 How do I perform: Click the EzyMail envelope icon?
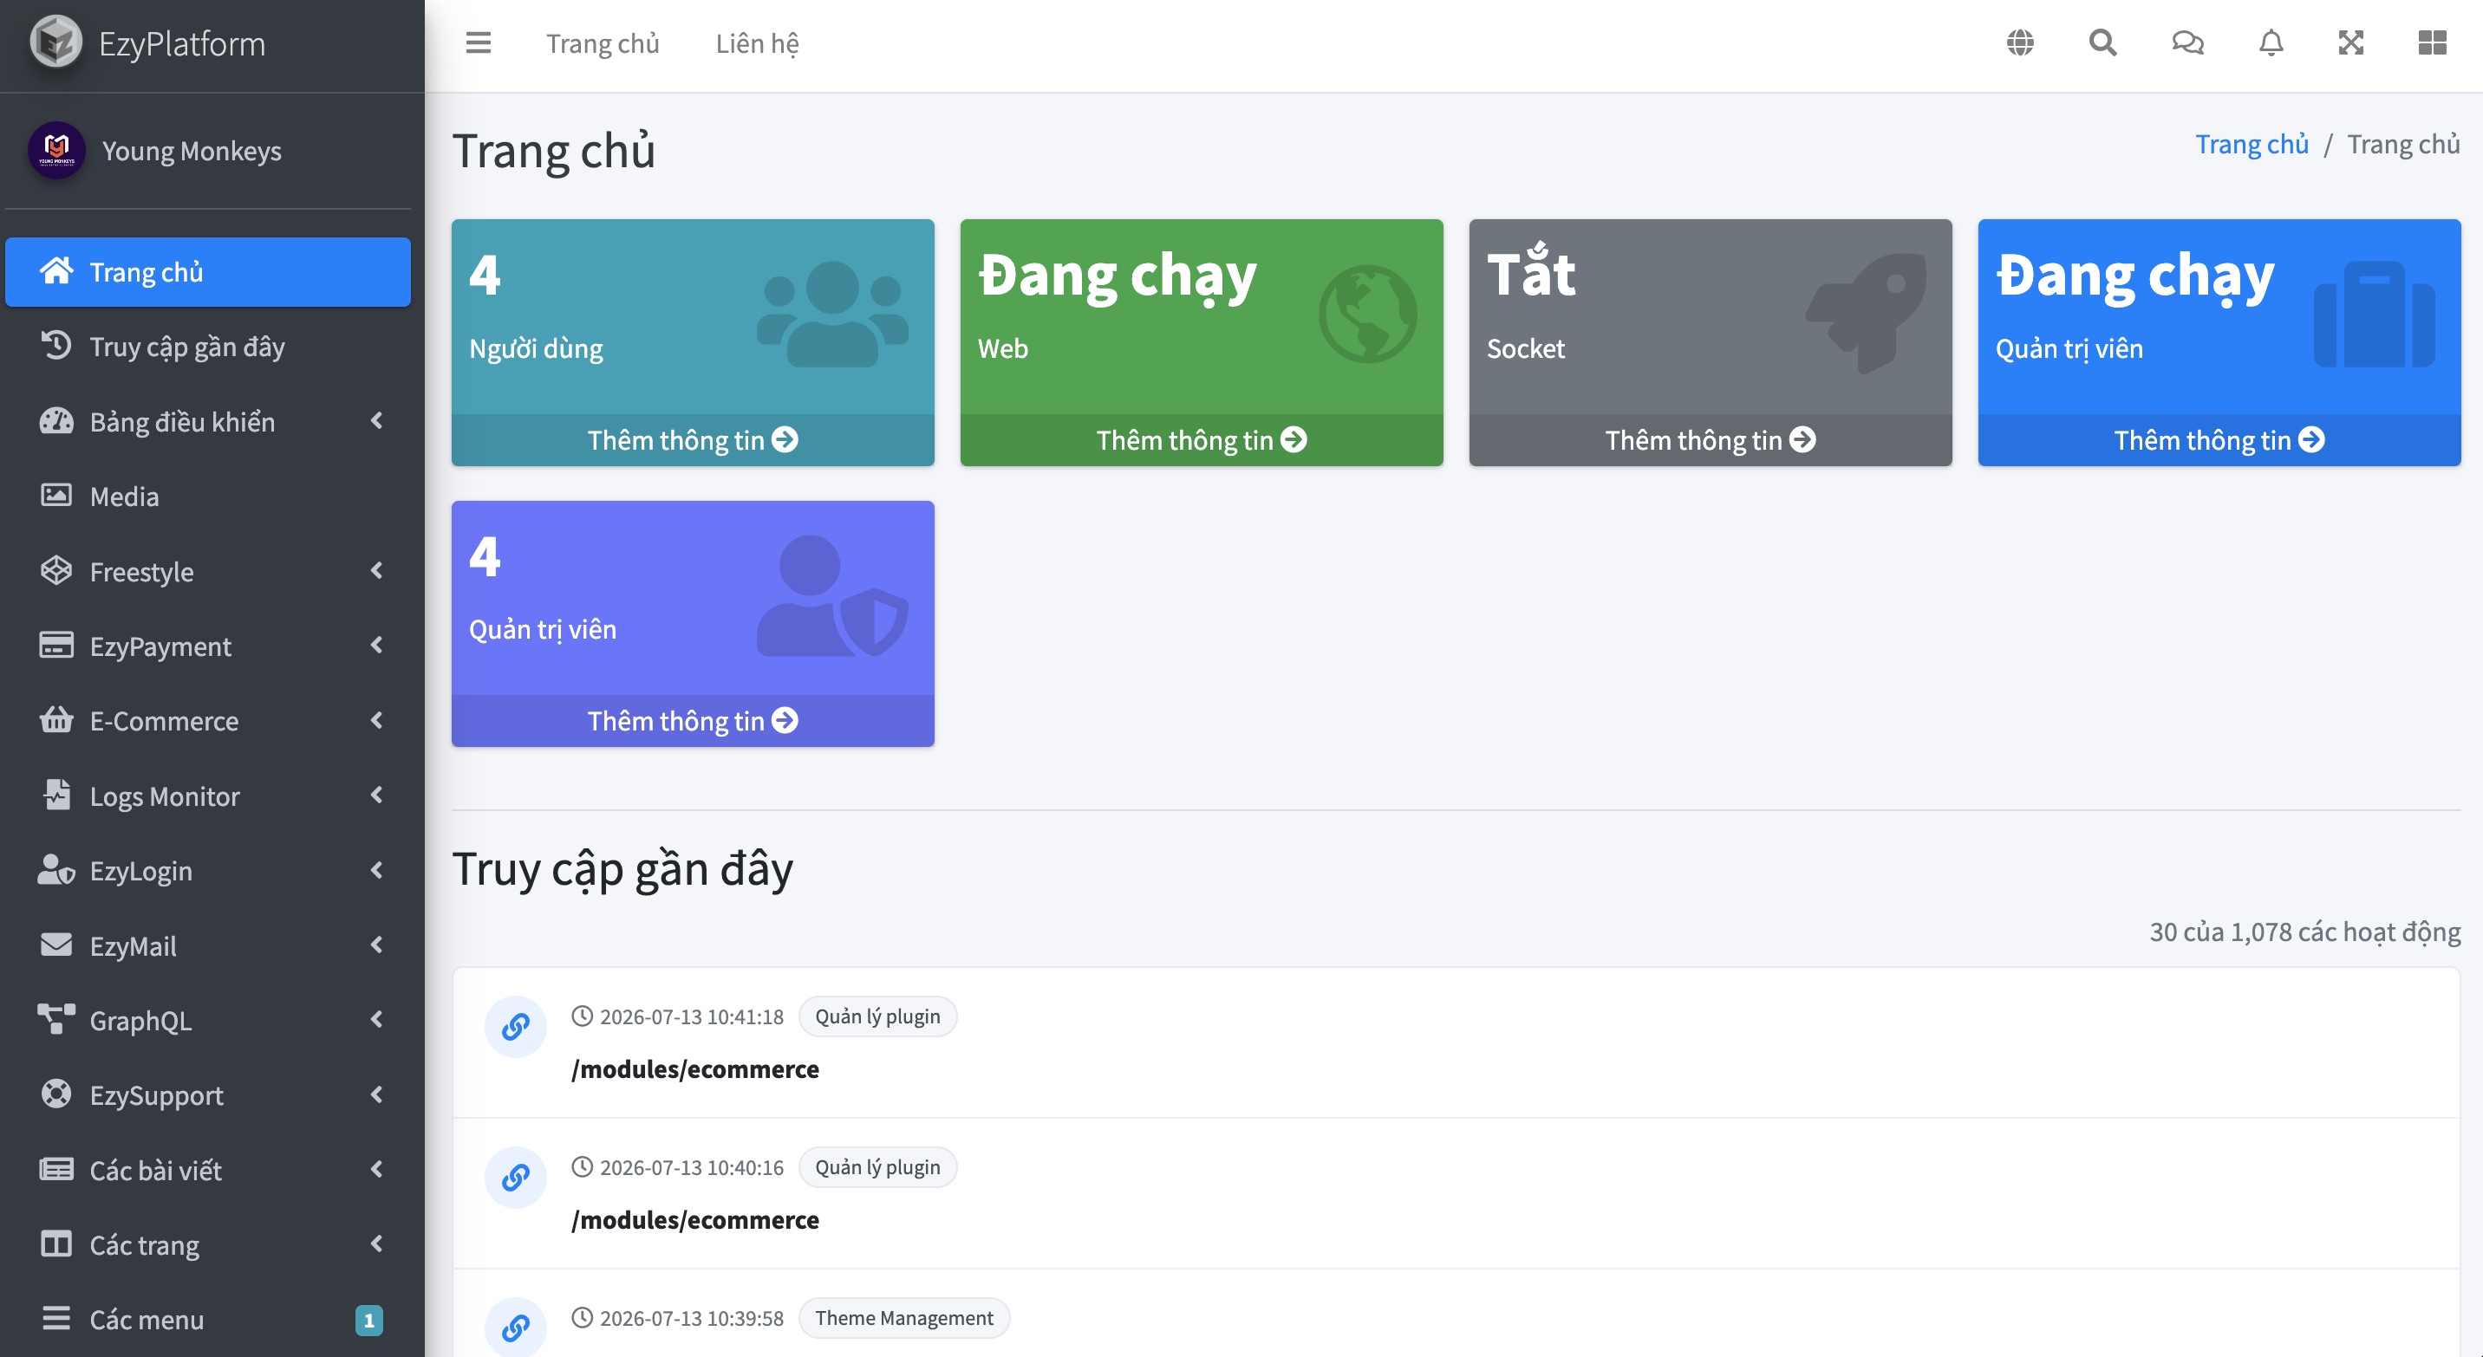coord(55,945)
